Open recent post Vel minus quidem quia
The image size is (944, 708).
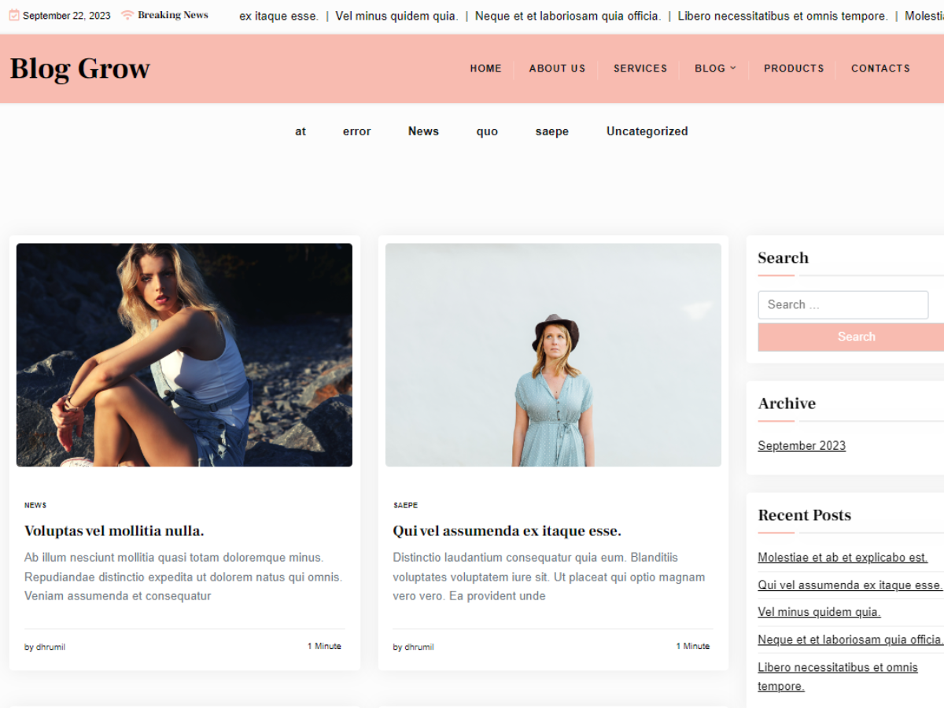coord(819,611)
